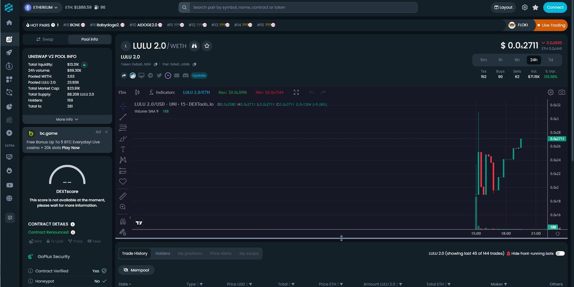Open the Indicators button

click(162, 92)
